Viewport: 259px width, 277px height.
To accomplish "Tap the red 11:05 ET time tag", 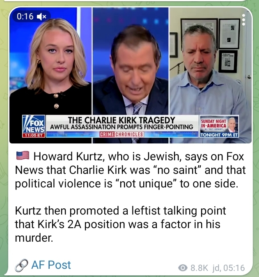I will coord(34,135).
